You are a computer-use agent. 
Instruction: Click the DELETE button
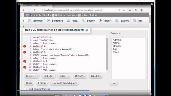tap(96, 76)
